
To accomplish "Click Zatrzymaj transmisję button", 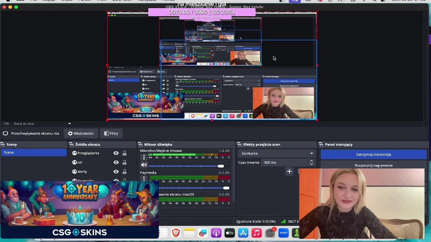I will tap(373, 154).
